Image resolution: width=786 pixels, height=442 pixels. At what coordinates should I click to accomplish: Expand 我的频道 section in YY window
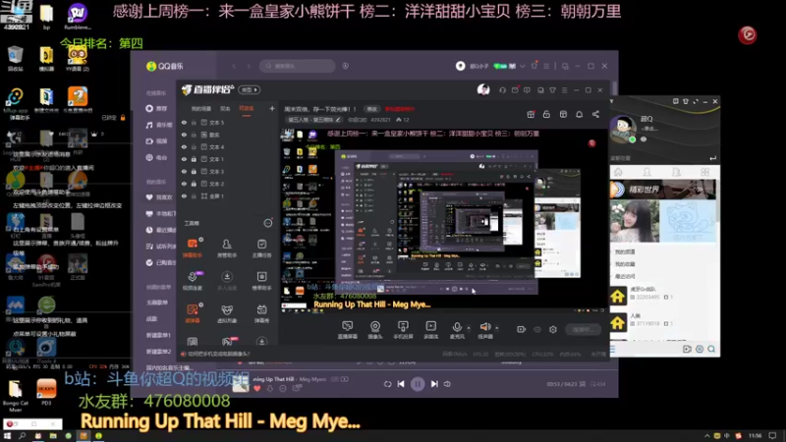pyautogui.click(x=625, y=252)
